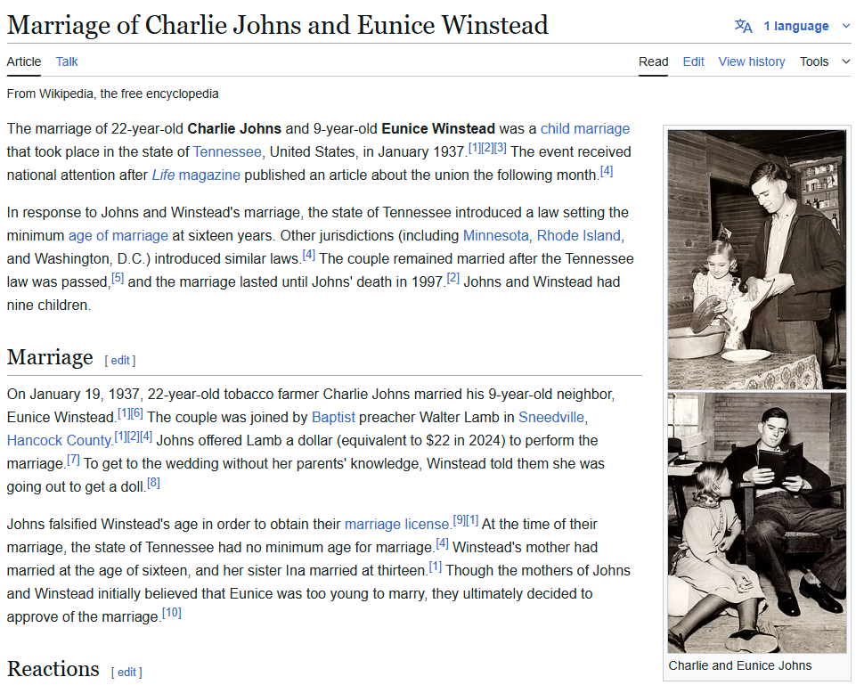This screenshot has width=856, height=685.
Task: Open View history tab
Action: (752, 61)
